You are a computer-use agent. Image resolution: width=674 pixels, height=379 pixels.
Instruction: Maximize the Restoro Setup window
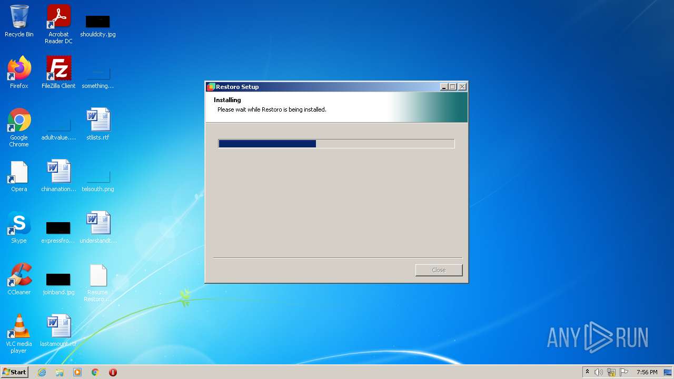coord(453,87)
